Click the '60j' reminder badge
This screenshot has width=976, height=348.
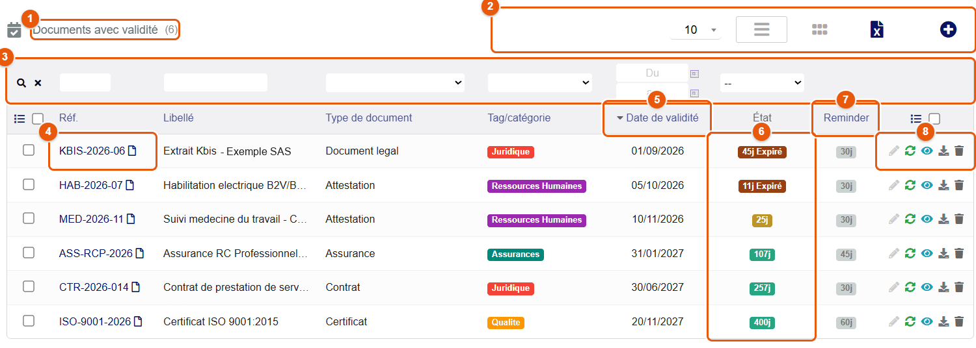click(x=847, y=322)
